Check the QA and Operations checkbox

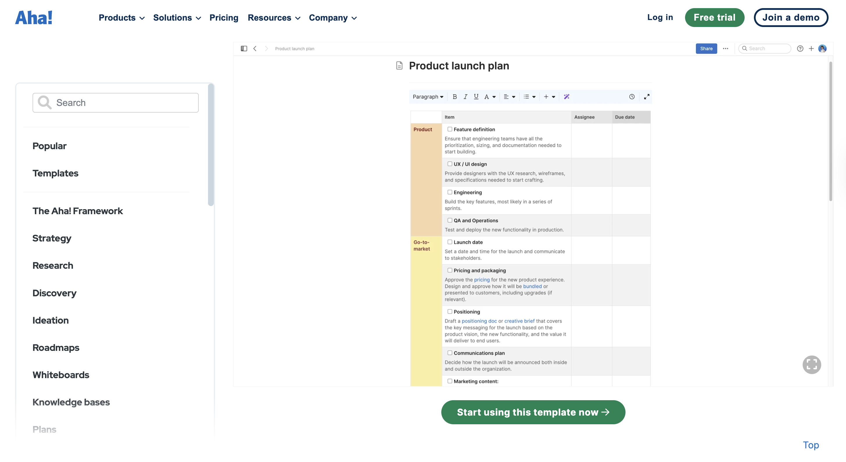(x=450, y=220)
